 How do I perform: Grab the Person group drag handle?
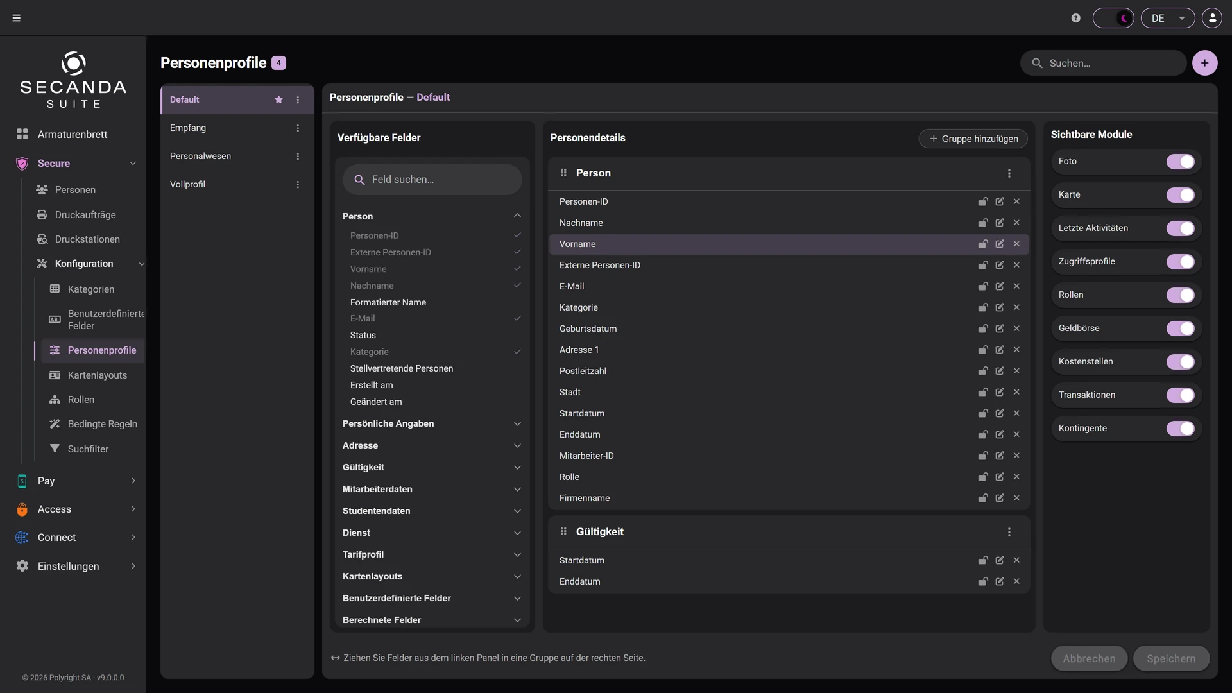click(x=563, y=173)
